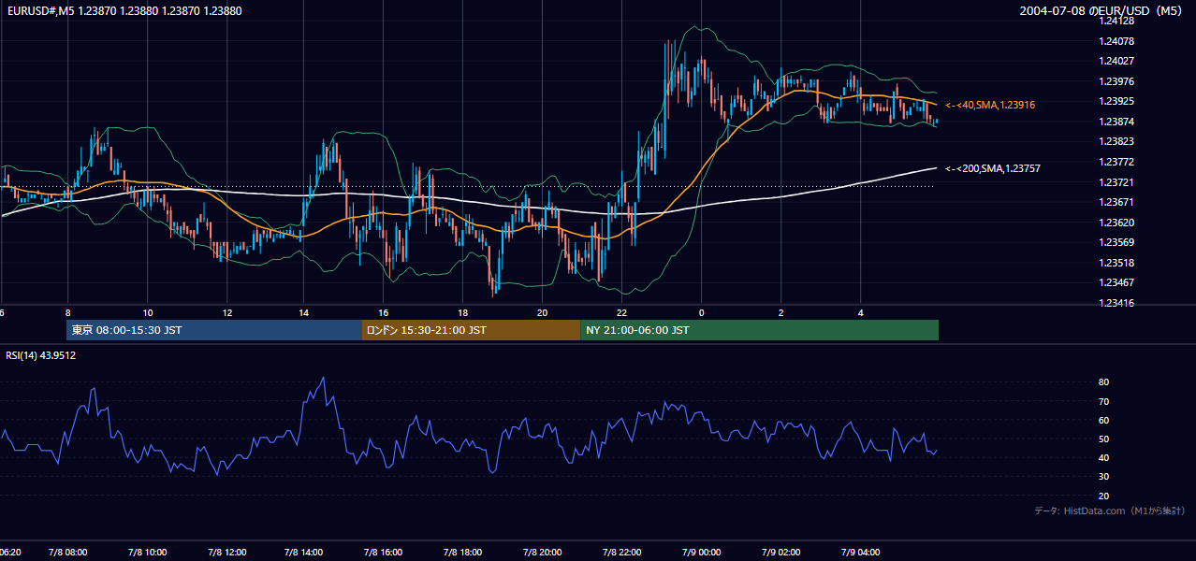Click price axis value 1.23925
The width and height of the screenshot is (1196, 561).
(x=1116, y=101)
